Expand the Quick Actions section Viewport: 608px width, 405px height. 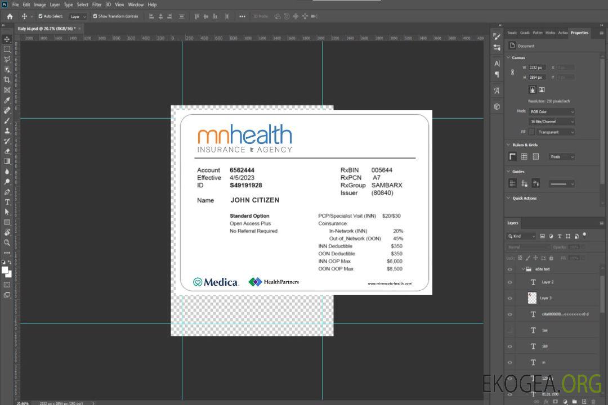pos(508,198)
